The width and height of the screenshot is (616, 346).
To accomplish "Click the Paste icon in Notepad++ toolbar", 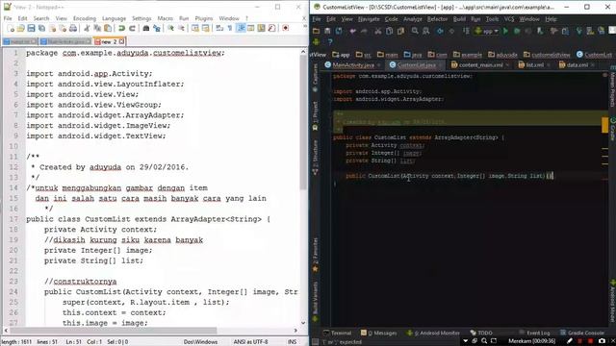I will (107, 28).
